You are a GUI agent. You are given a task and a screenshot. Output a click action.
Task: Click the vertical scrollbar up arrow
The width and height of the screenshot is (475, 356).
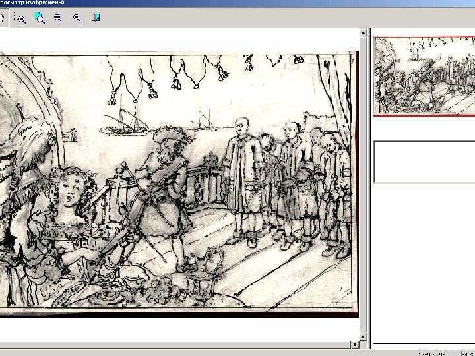tap(364, 33)
